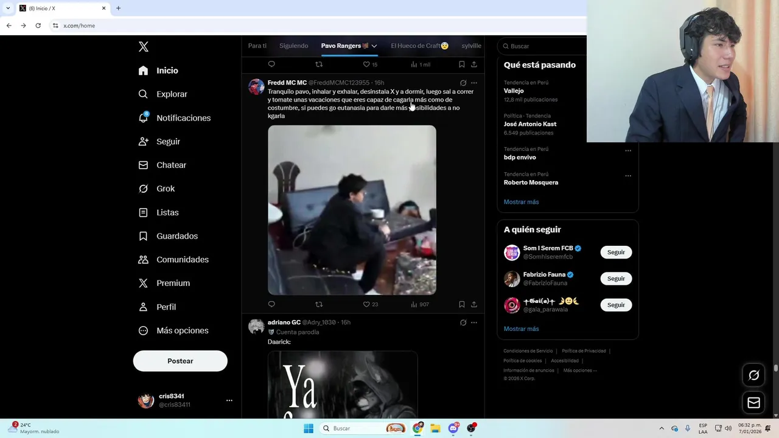Image resolution: width=779 pixels, height=438 pixels.
Task: Open Grok explain icon on Fredd post
Action: 463,83
